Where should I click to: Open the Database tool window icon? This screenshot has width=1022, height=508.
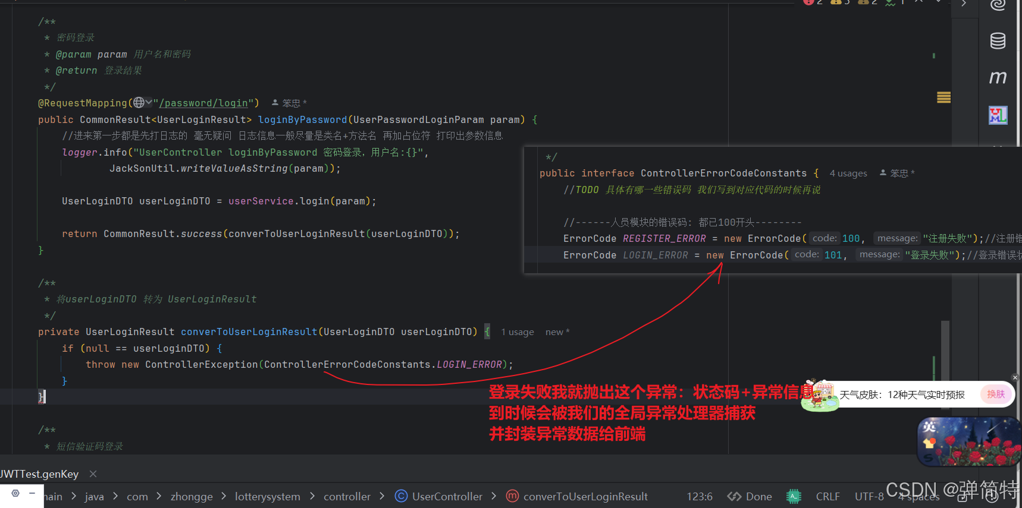point(998,41)
